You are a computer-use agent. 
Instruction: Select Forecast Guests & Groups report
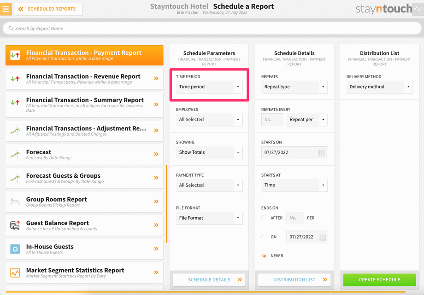[x=84, y=178]
